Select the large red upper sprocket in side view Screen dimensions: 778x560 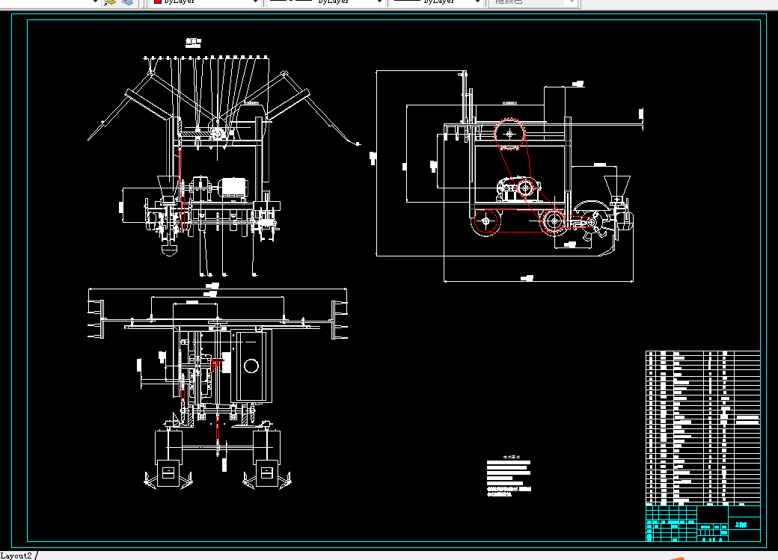click(x=509, y=134)
